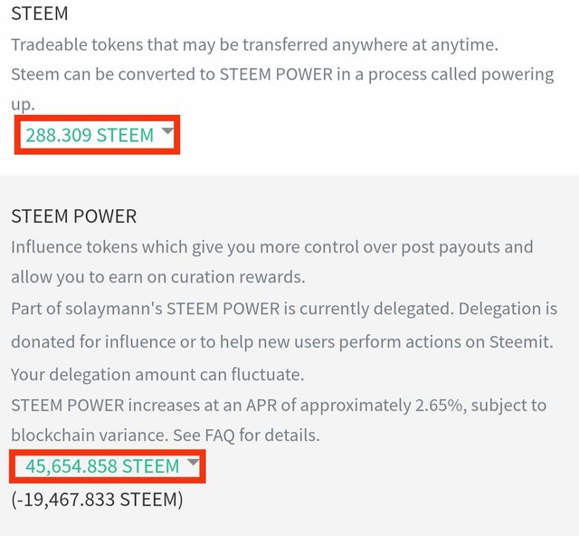This screenshot has height=536, width=579.
Task: Click the 'Influence tokens which give you' line
Action: click(271, 247)
